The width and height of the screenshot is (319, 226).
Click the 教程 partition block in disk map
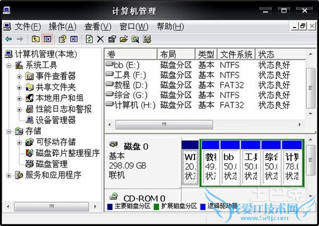[211, 163]
